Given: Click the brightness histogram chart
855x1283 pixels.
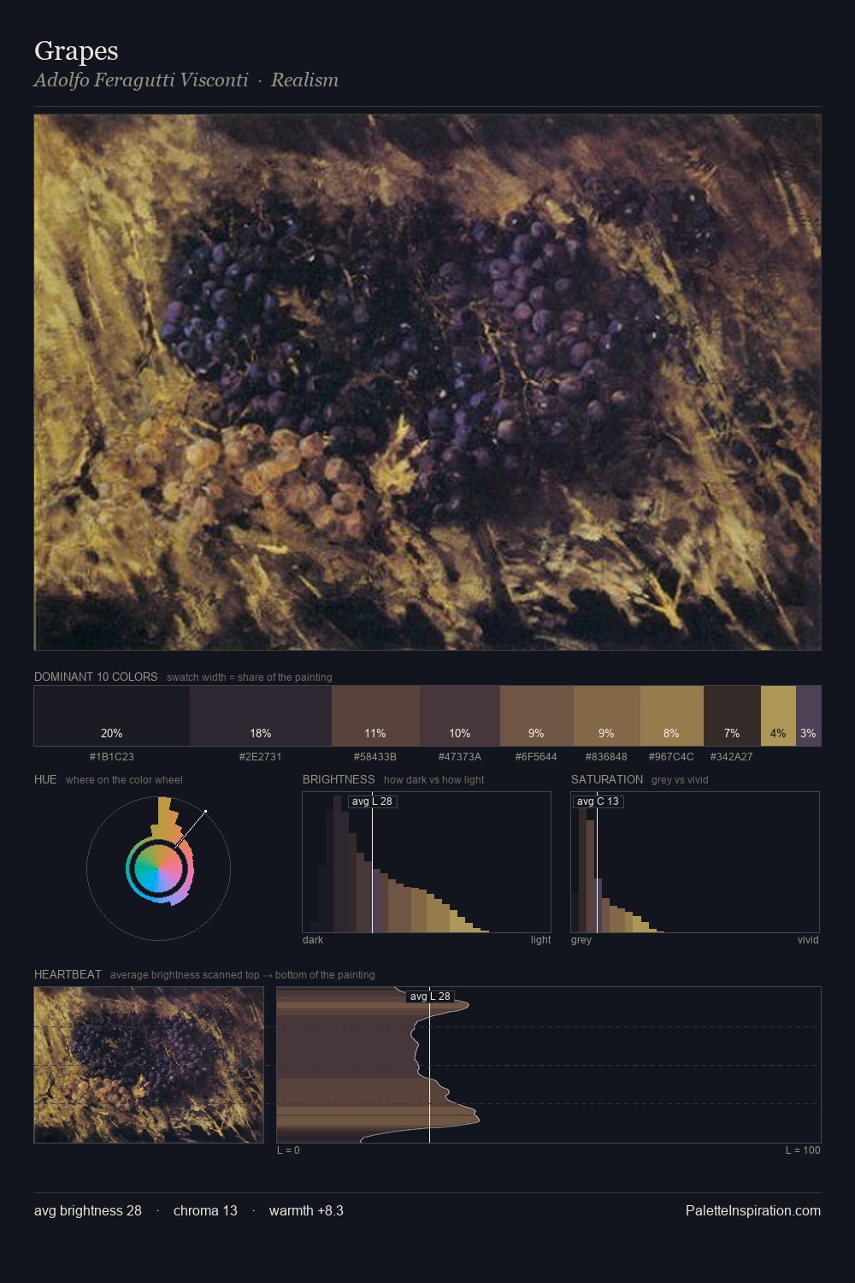Looking at the screenshot, I should pyautogui.click(x=427, y=862).
